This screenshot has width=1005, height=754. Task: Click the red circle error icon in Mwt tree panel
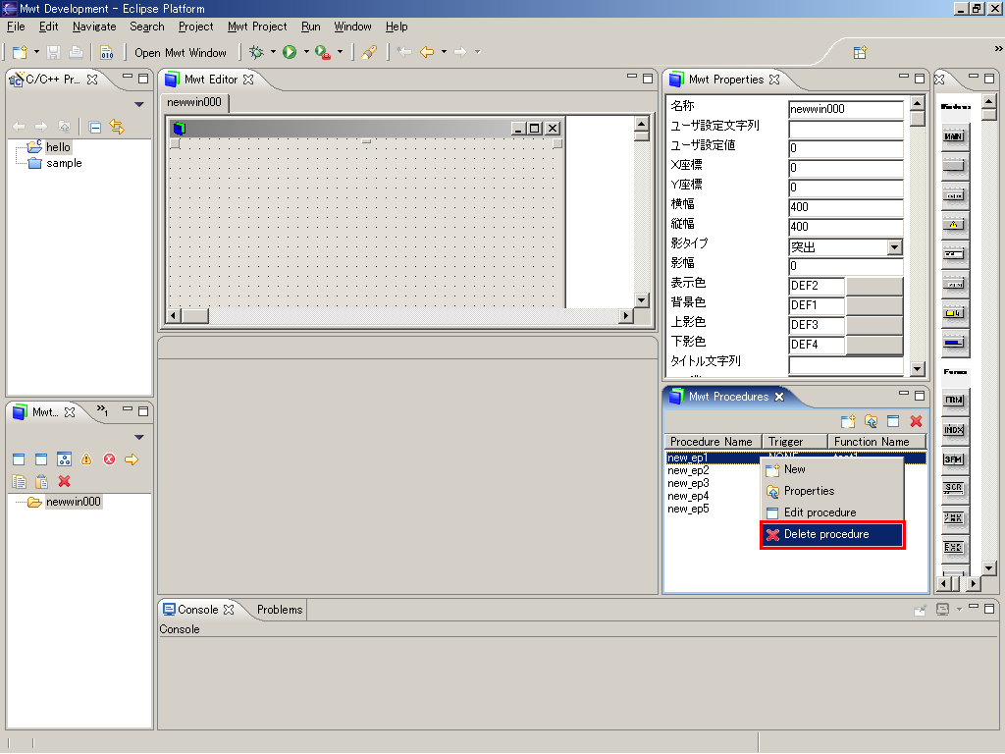pyautogui.click(x=110, y=459)
